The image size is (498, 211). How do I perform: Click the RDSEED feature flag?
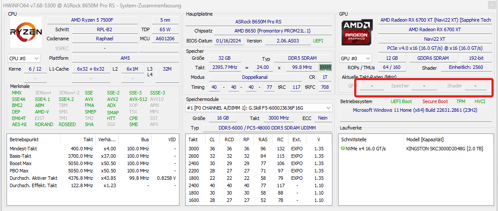click(x=67, y=124)
